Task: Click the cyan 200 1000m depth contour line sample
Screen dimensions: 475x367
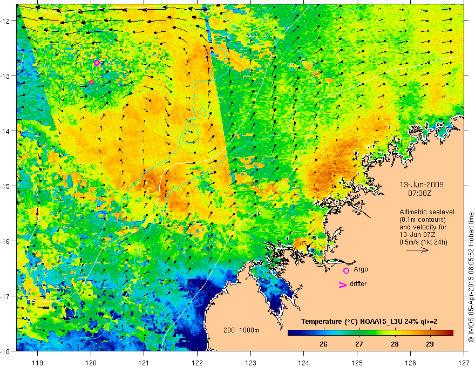Action: coord(234,336)
